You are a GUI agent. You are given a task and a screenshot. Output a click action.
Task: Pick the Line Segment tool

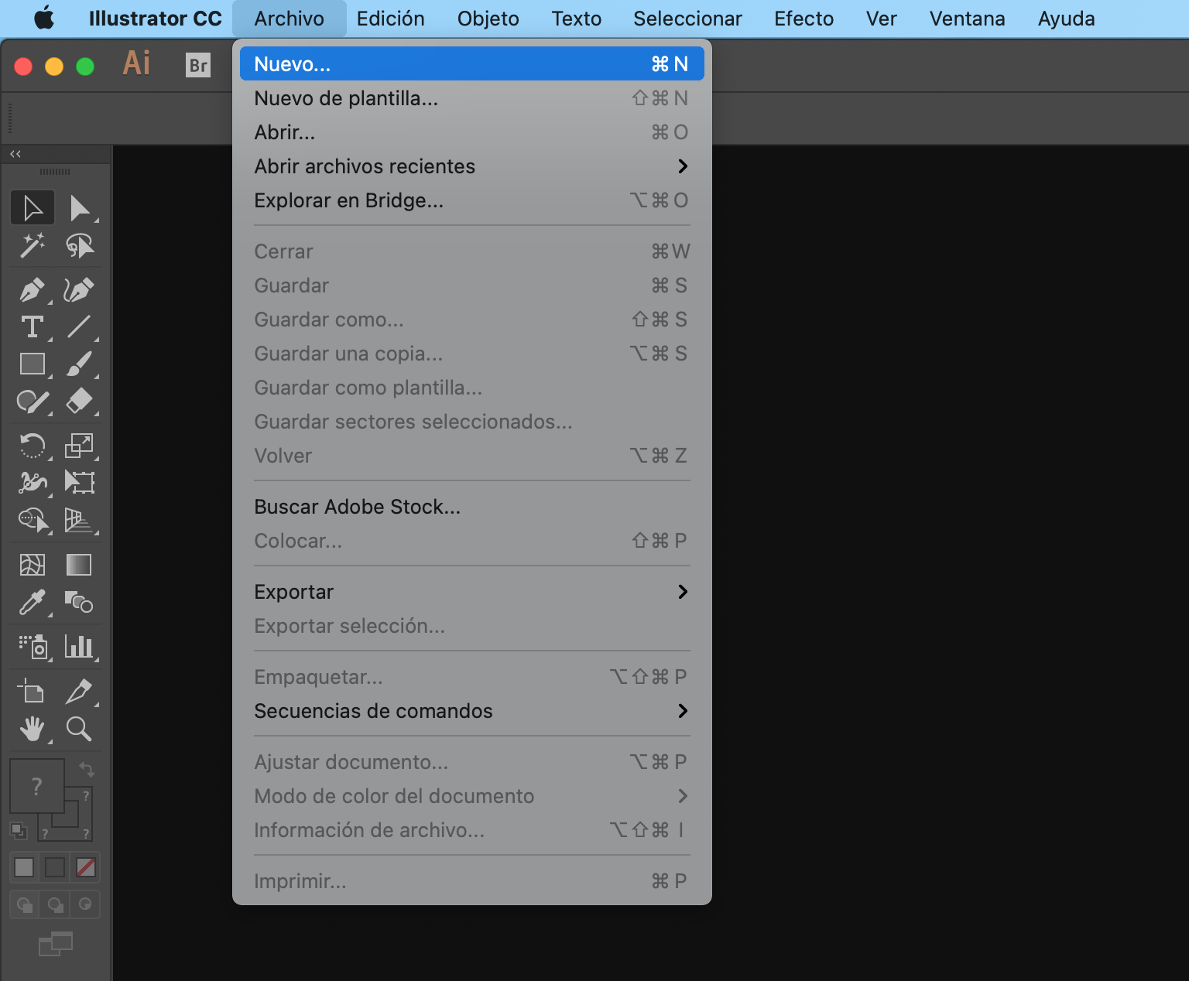pyautogui.click(x=79, y=327)
